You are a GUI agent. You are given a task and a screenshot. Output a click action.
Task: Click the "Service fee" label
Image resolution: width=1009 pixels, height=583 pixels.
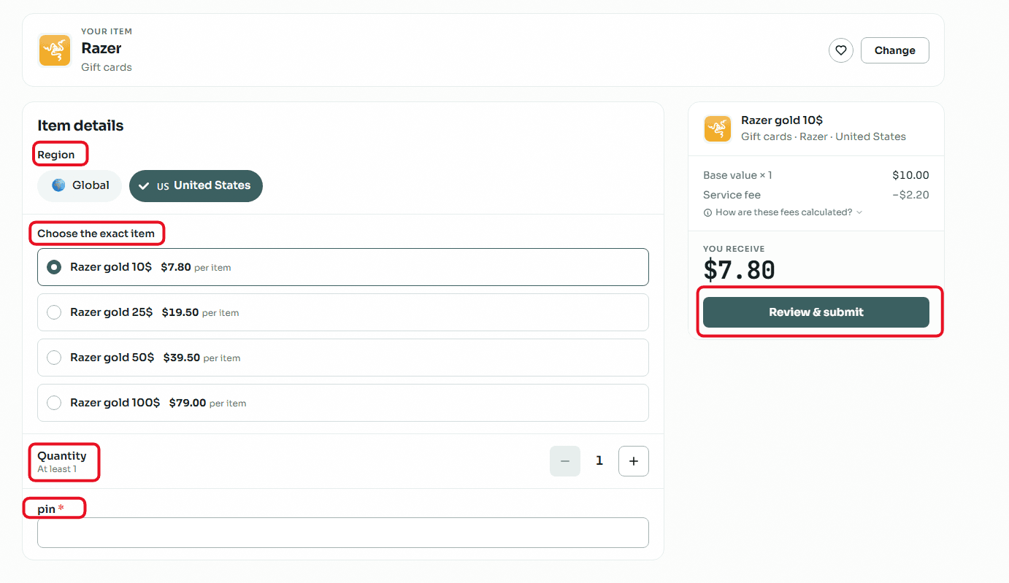[x=732, y=195]
